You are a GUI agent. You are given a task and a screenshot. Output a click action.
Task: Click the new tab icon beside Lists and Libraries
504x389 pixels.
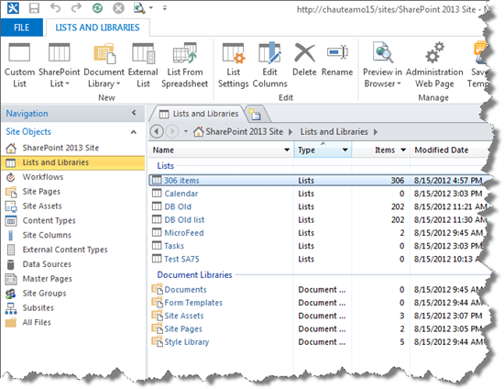(x=256, y=114)
